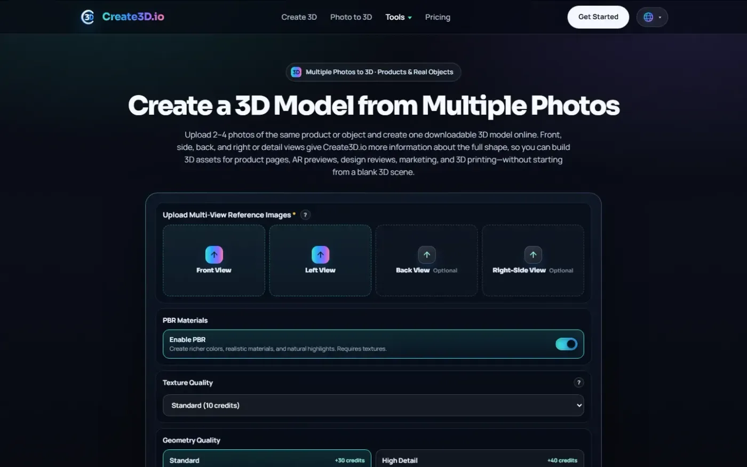747x467 pixels.
Task: Click the PBR Materials section heading
Action: click(185, 320)
